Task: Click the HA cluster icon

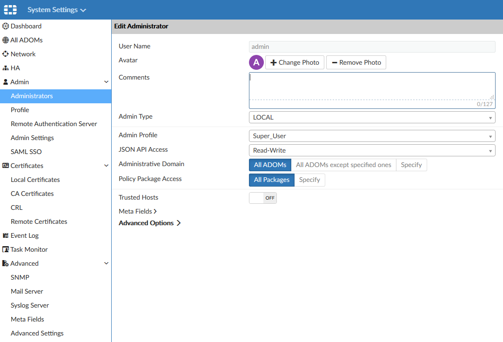Action: [6, 68]
